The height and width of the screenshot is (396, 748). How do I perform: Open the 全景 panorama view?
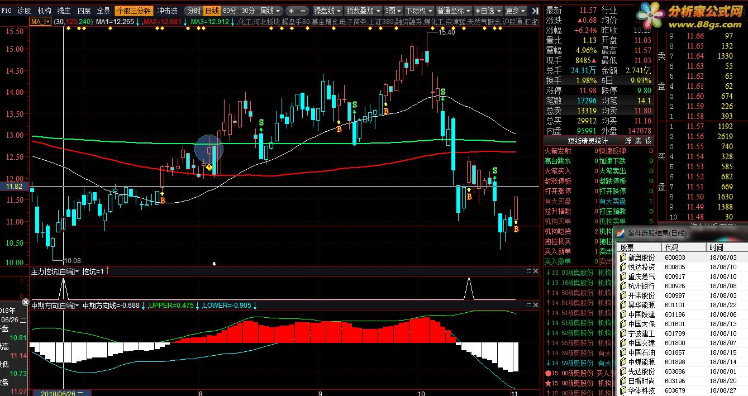[103, 11]
